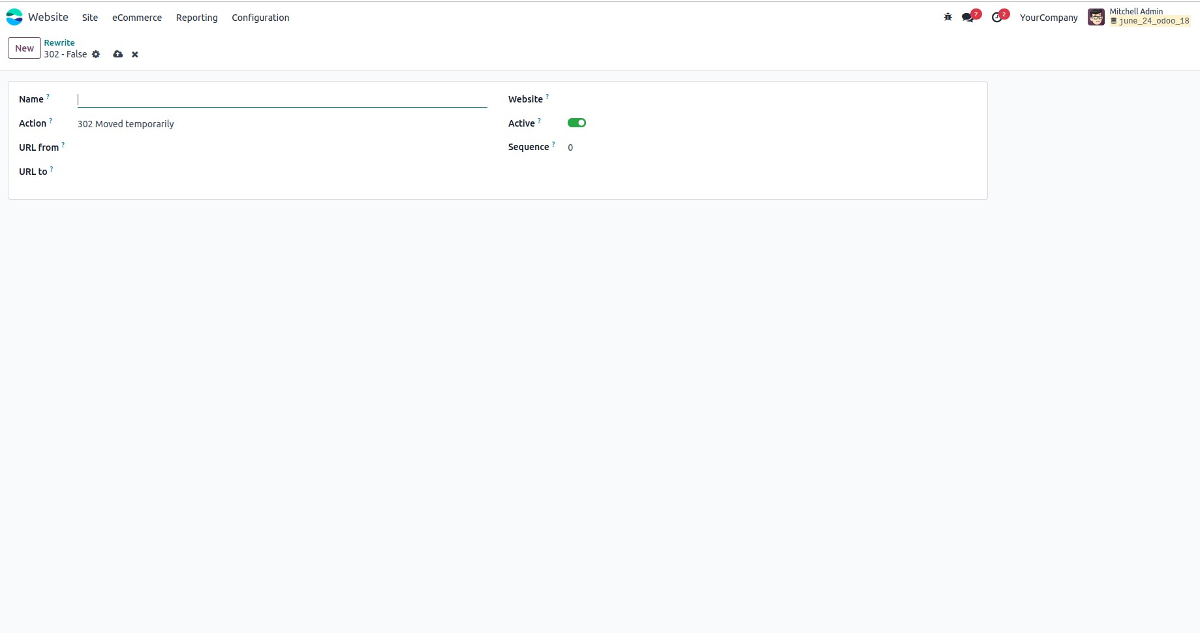Disable the Active toggle
The image size is (1200, 633).
[576, 123]
